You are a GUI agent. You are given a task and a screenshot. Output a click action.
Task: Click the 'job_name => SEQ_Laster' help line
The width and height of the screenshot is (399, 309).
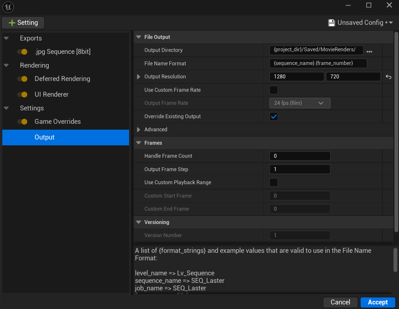click(x=171, y=288)
